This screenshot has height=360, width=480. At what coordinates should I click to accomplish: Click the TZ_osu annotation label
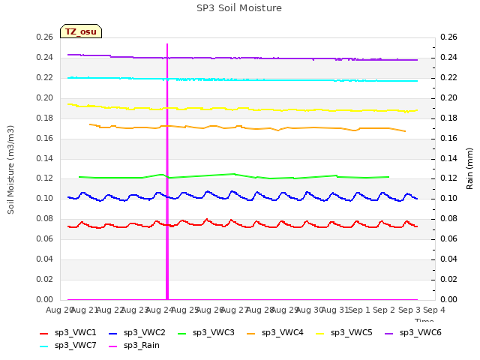tap(81, 31)
